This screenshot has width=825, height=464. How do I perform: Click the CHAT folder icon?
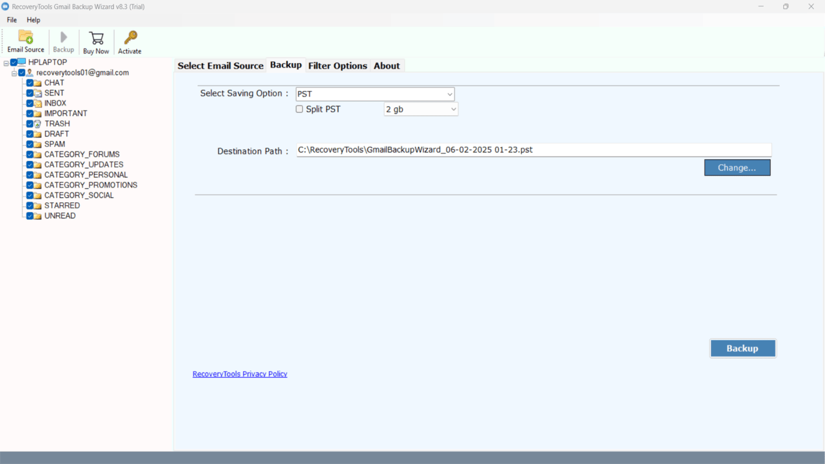pos(38,83)
